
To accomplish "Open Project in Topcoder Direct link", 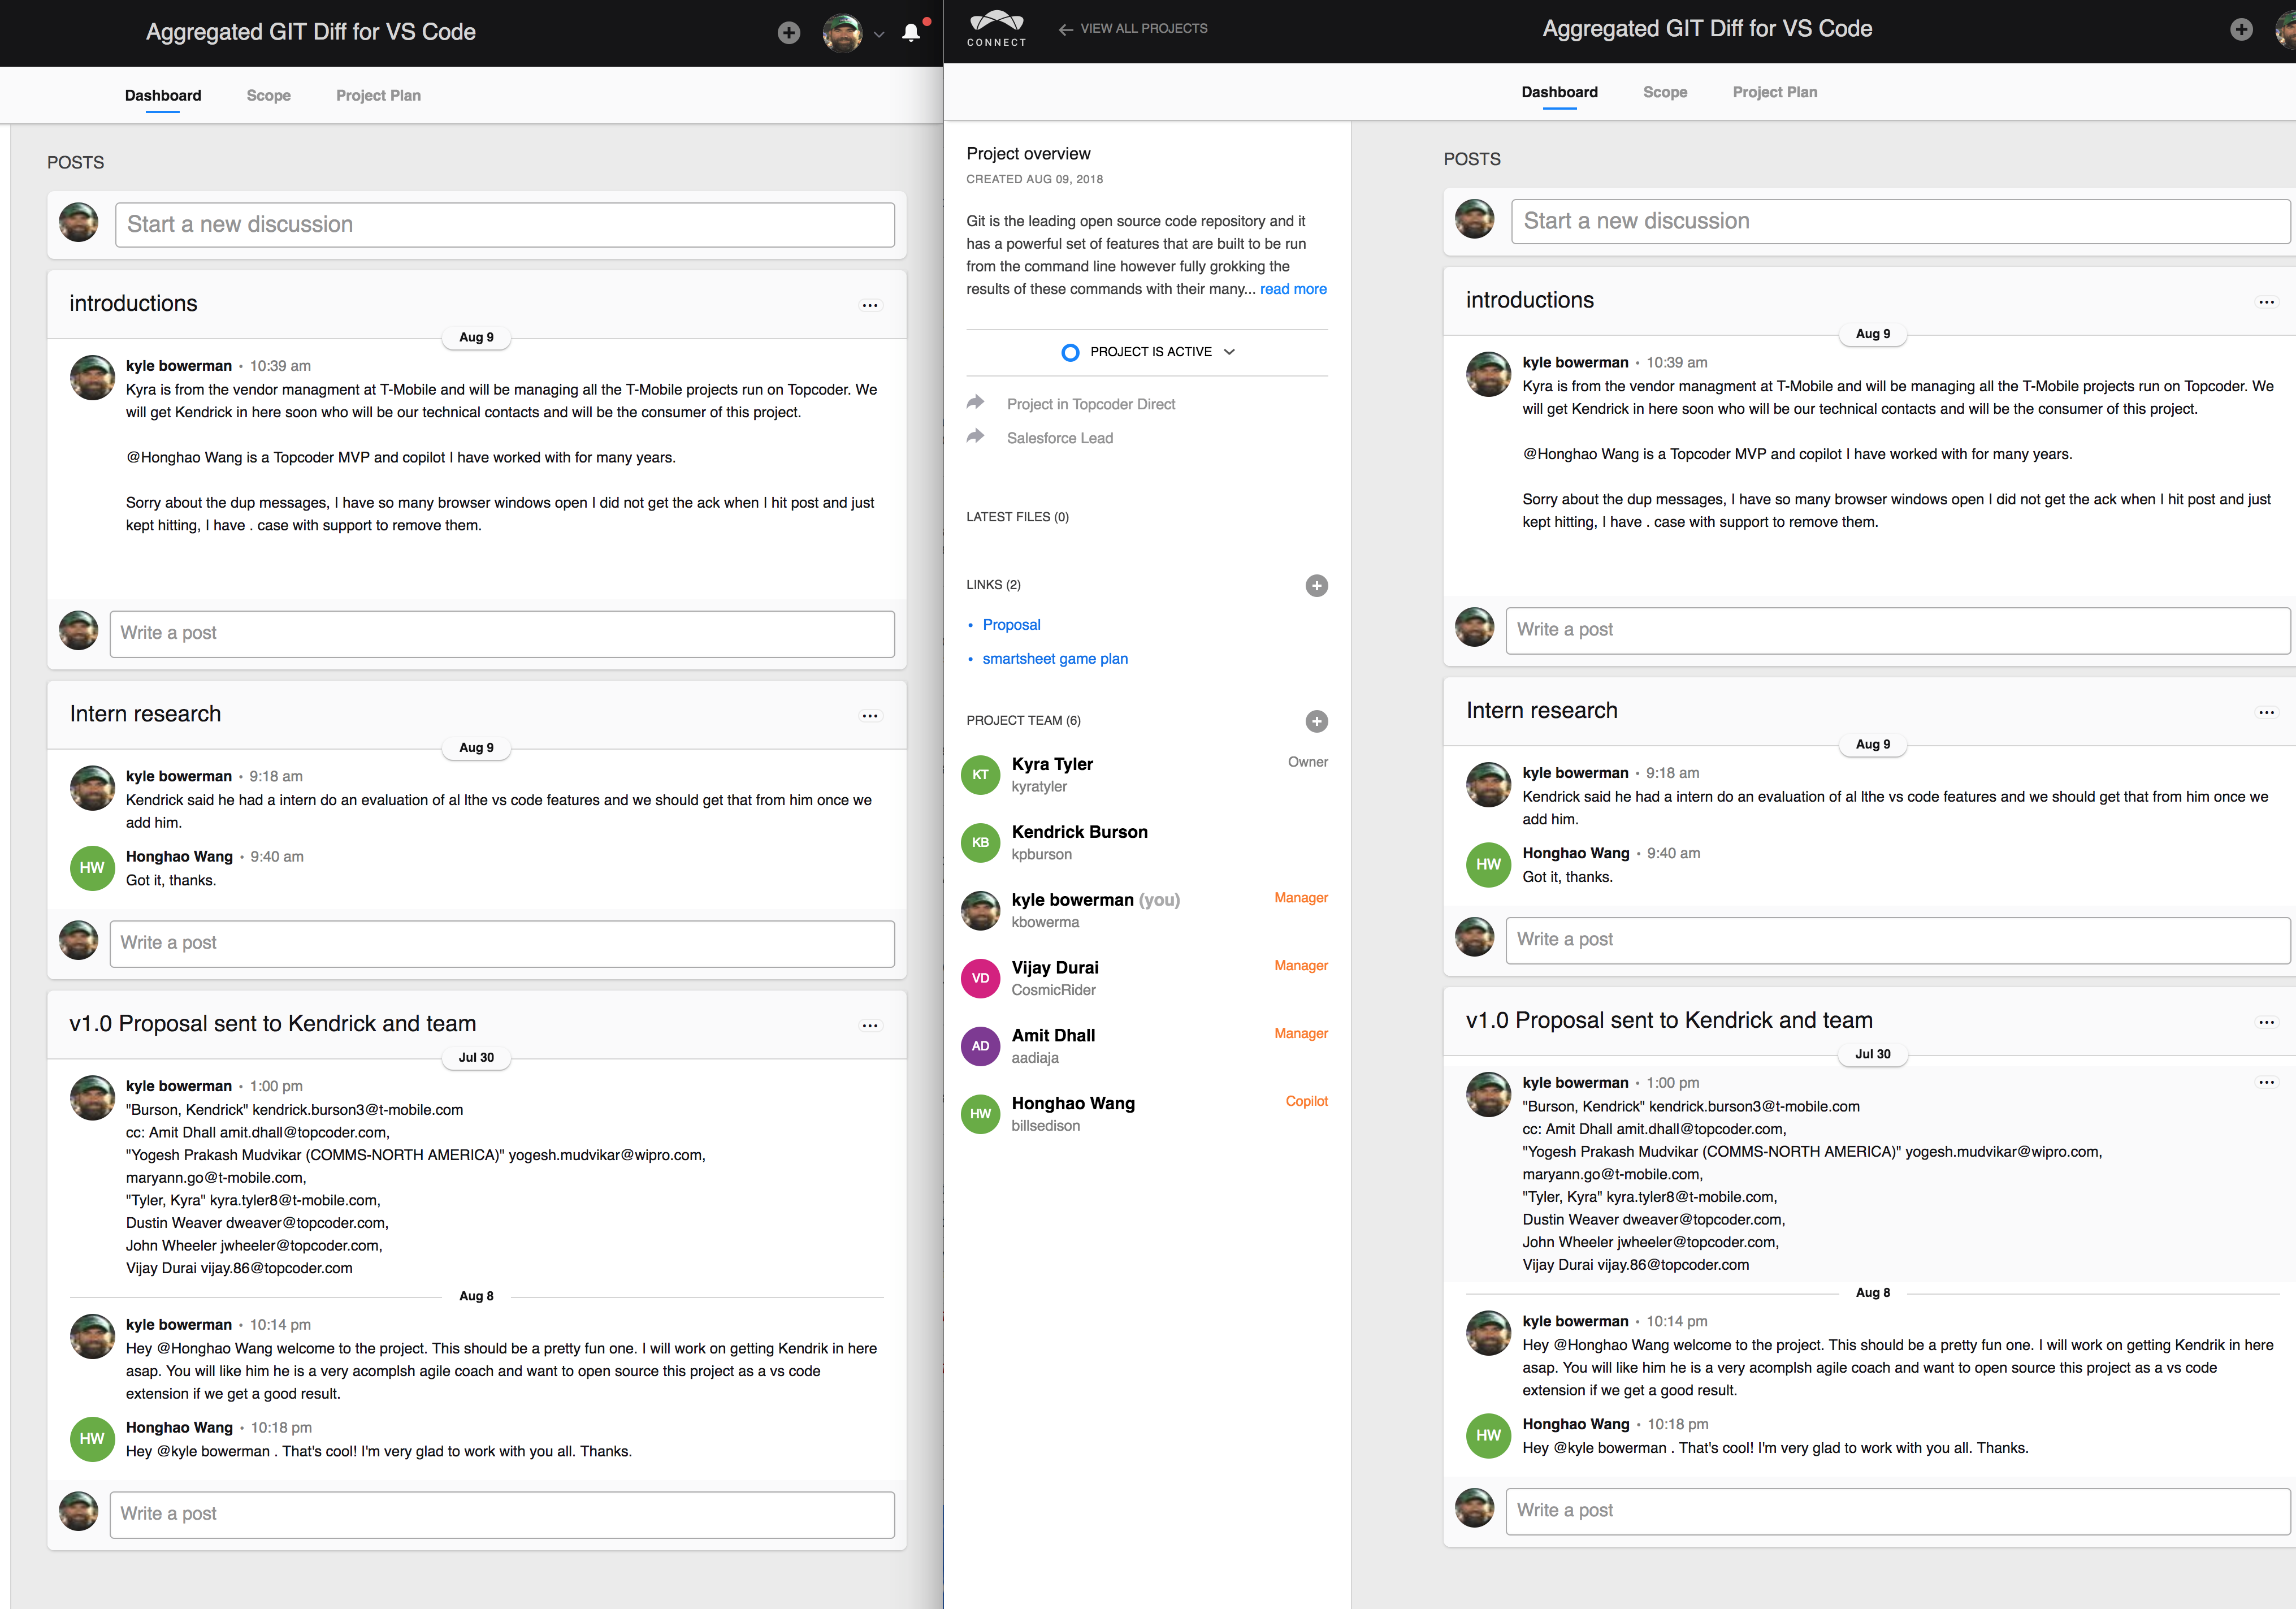I will [x=1091, y=404].
